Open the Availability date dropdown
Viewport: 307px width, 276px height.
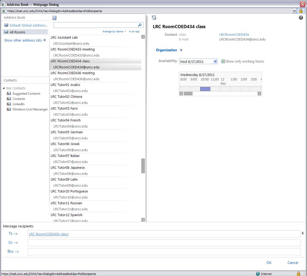pos(215,61)
